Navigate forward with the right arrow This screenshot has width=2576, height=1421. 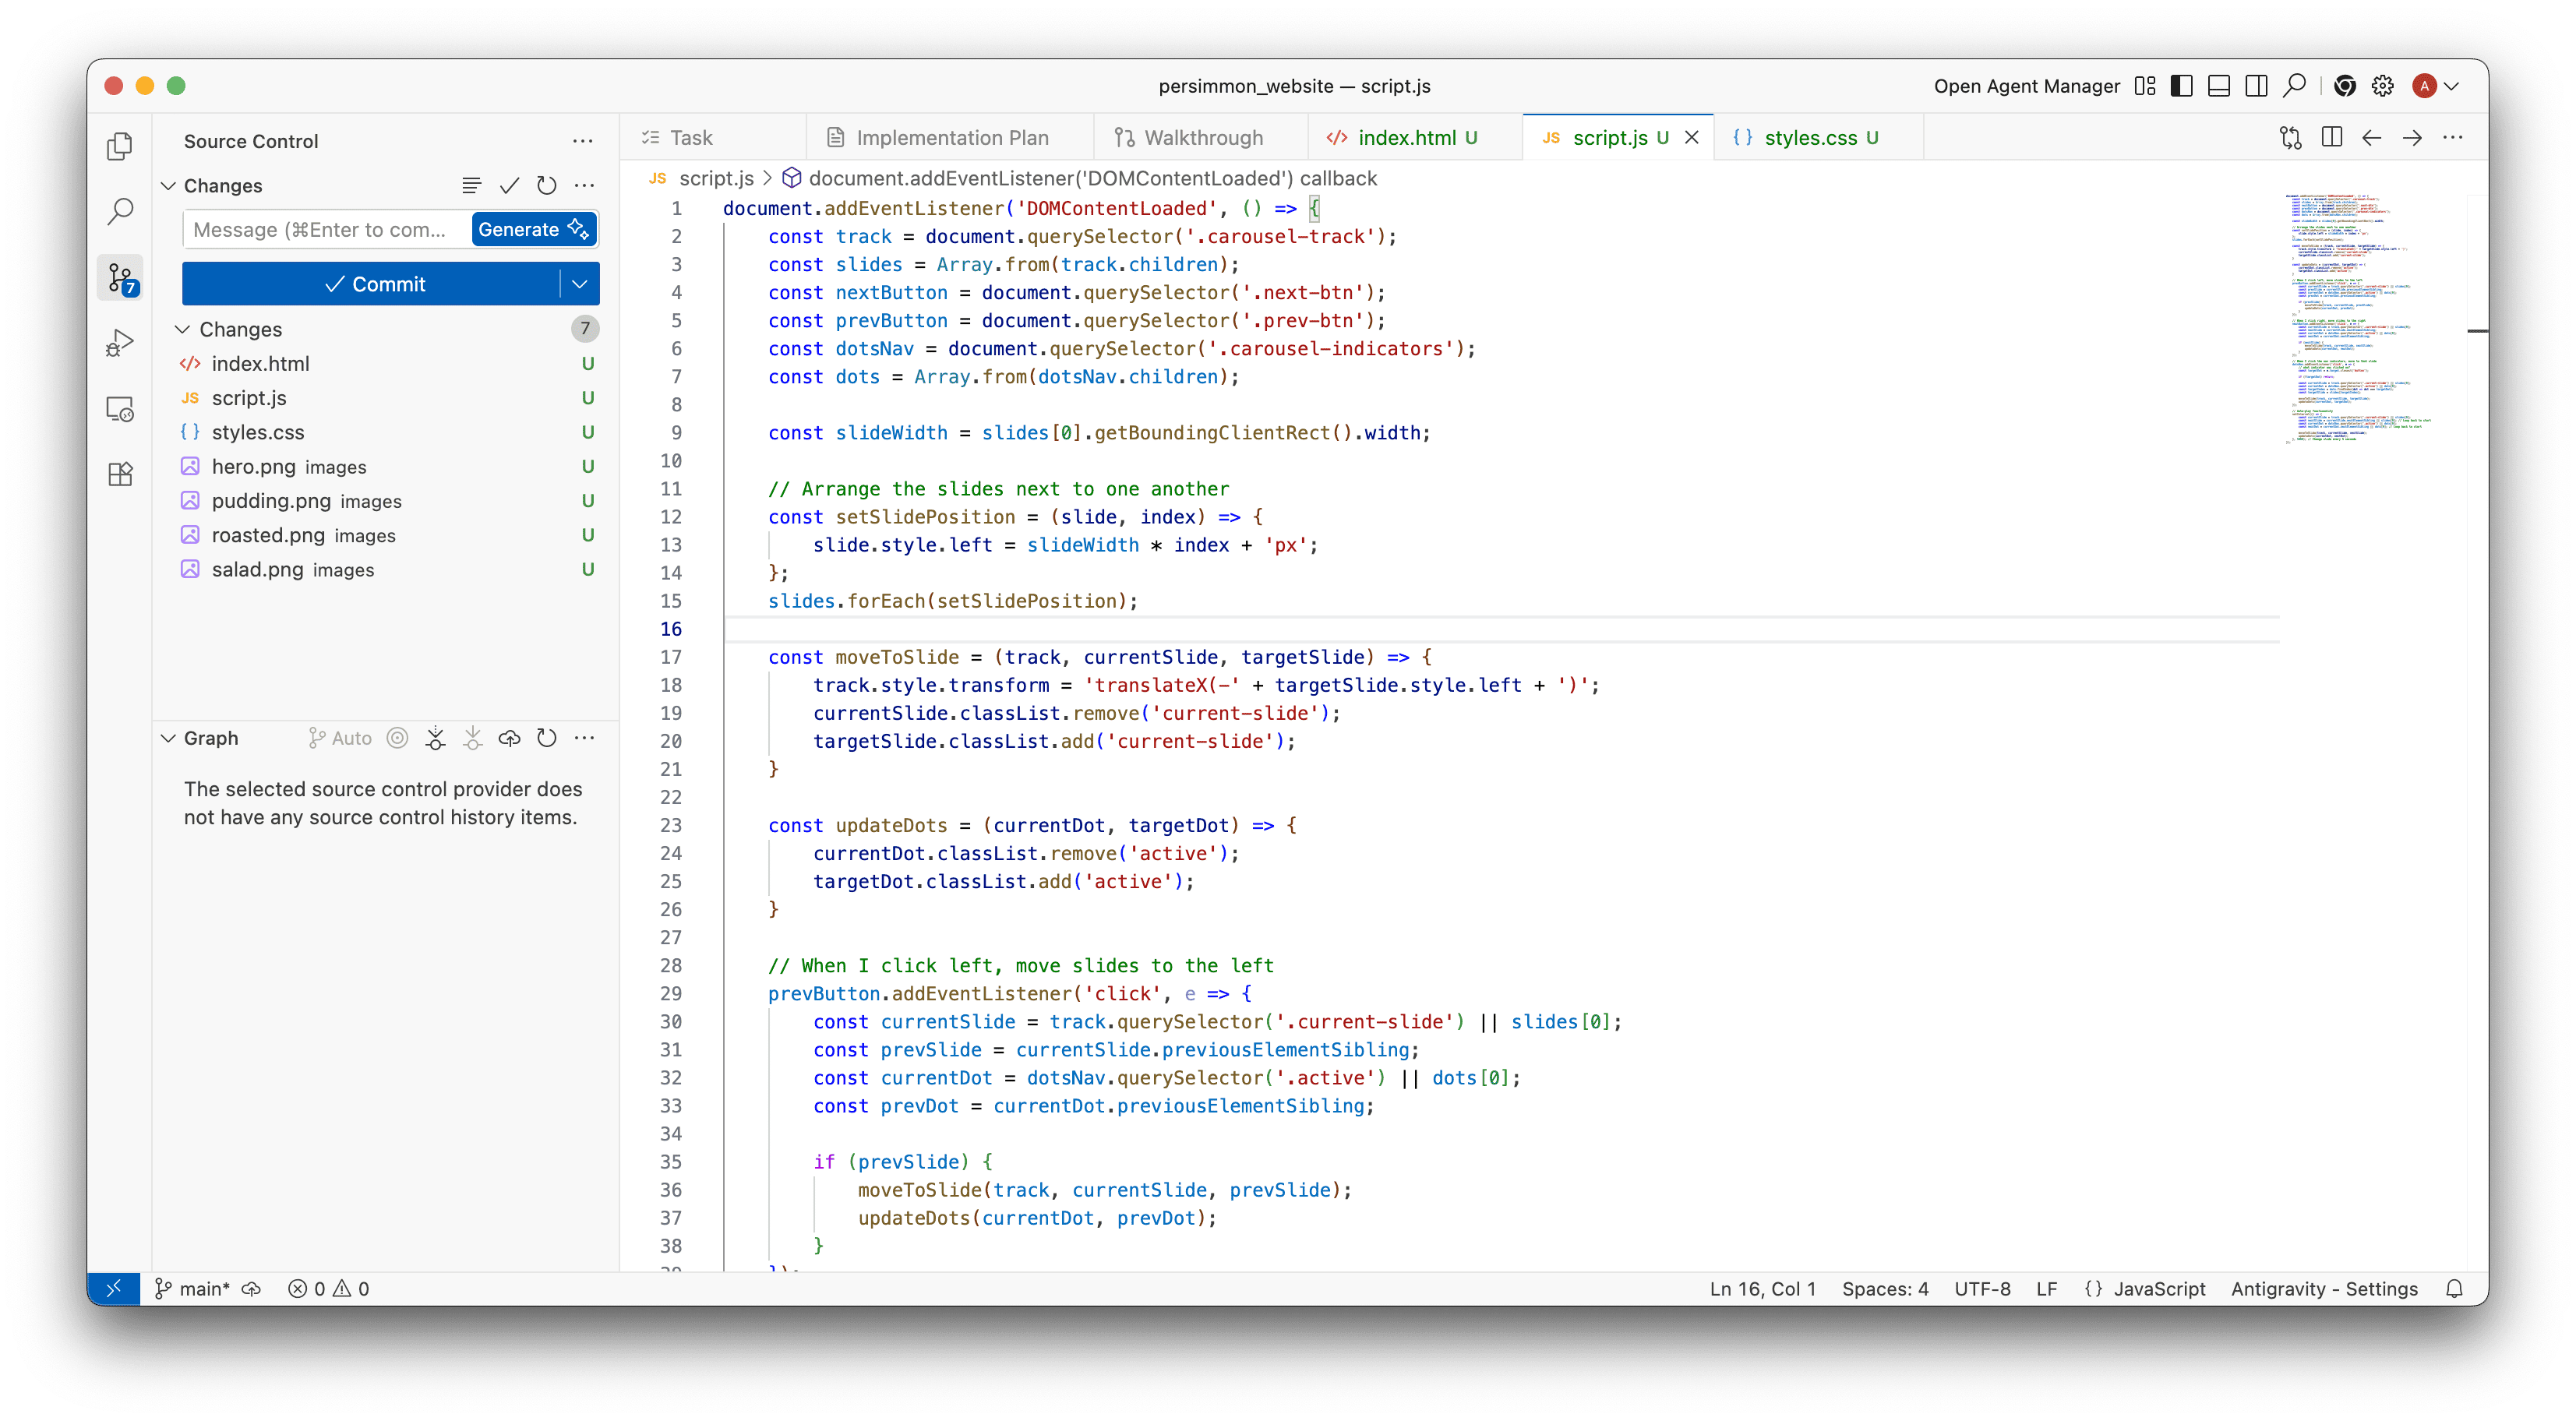2412,138
